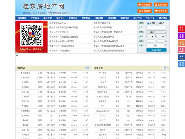Click the minimum 价格 input field
Image resolution: width=185 pixels, height=139 pixels.
150,46
